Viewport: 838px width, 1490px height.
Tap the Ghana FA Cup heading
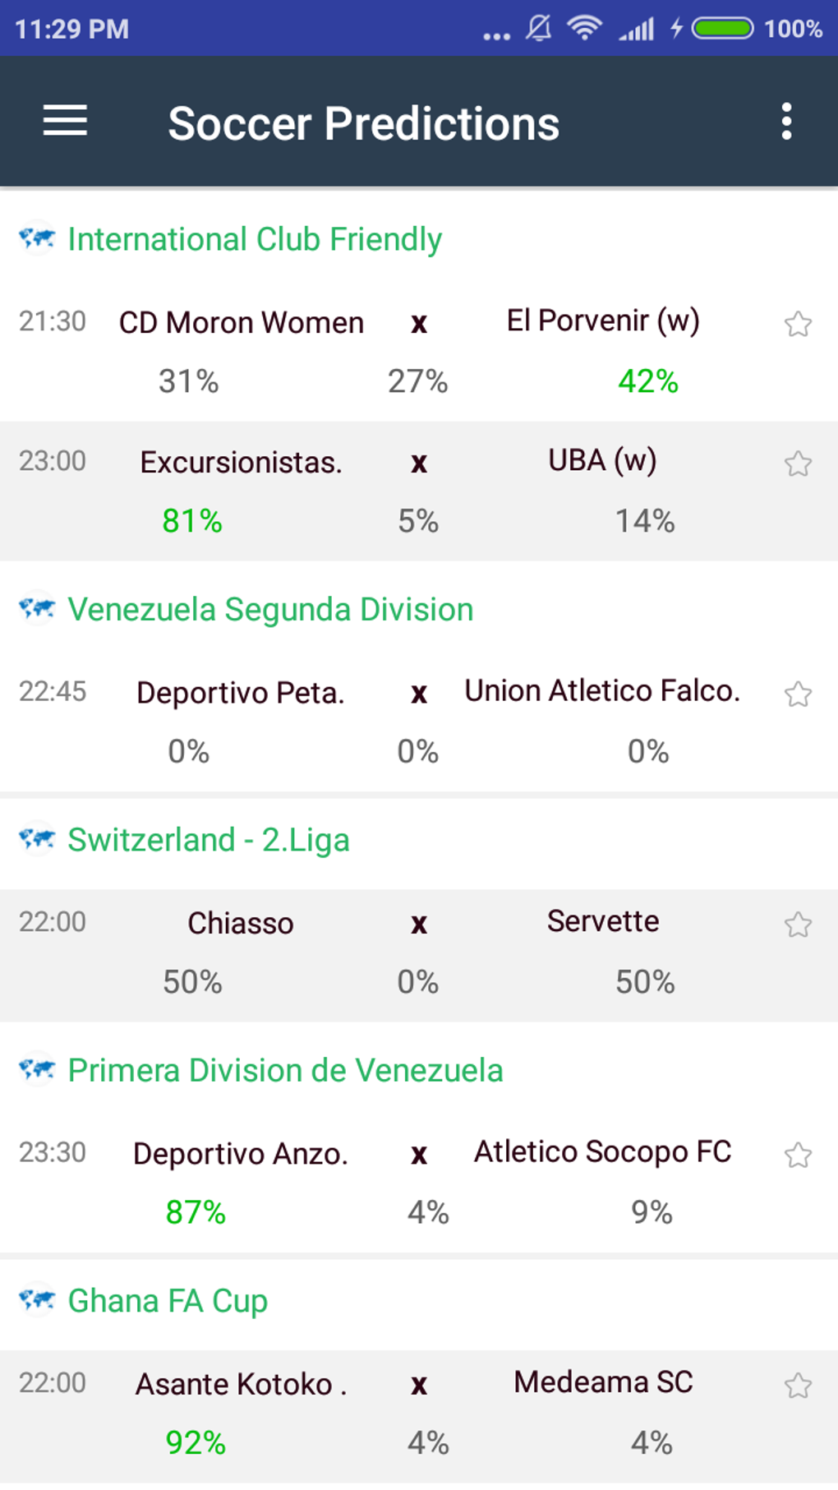[168, 1301]
